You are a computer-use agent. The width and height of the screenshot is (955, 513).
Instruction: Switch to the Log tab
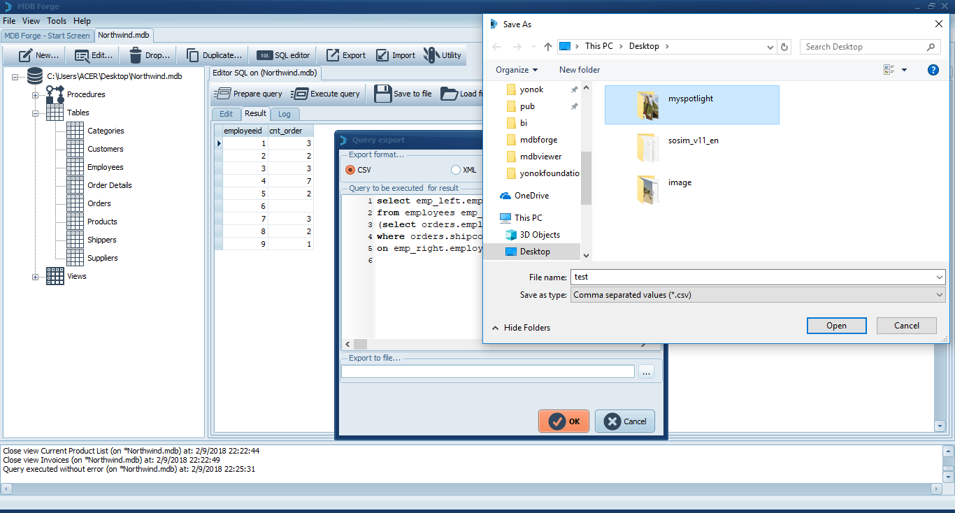click(x=285, y=114)
